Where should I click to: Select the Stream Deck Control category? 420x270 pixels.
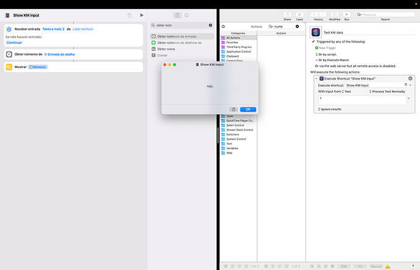click(x=238, y=130)
